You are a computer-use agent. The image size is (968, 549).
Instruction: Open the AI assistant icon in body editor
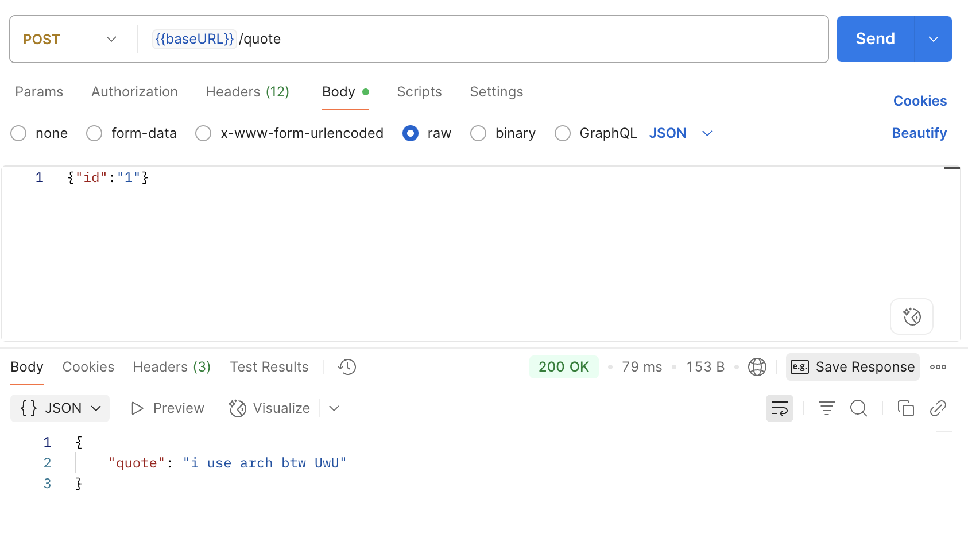point(911,316)
